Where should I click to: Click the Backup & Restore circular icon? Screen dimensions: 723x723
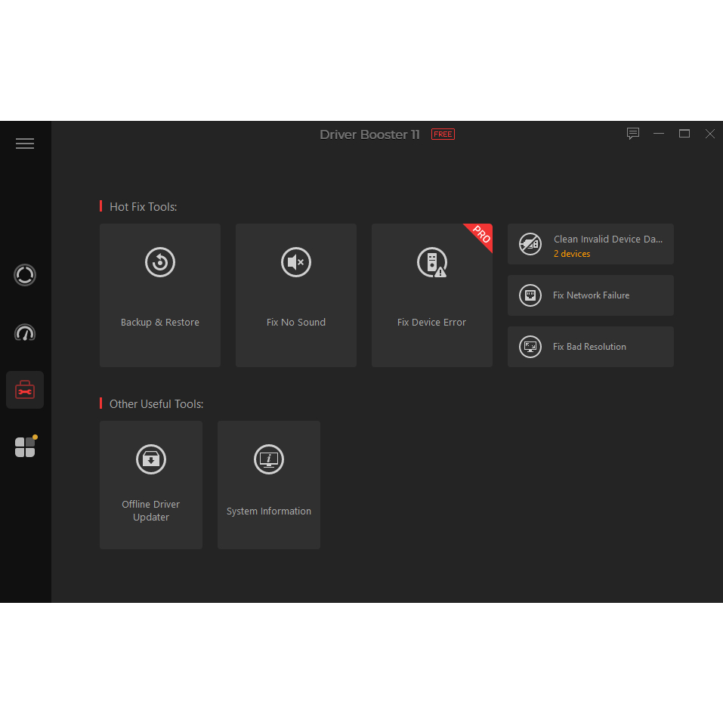(x=160, y=262)
